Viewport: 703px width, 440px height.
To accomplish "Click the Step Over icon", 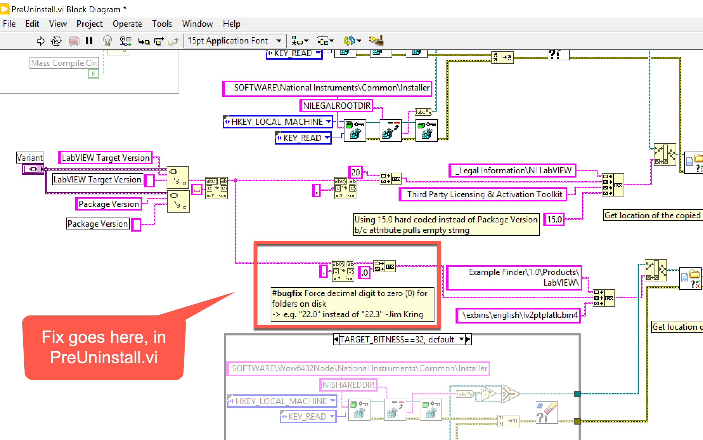I will 159,41.
